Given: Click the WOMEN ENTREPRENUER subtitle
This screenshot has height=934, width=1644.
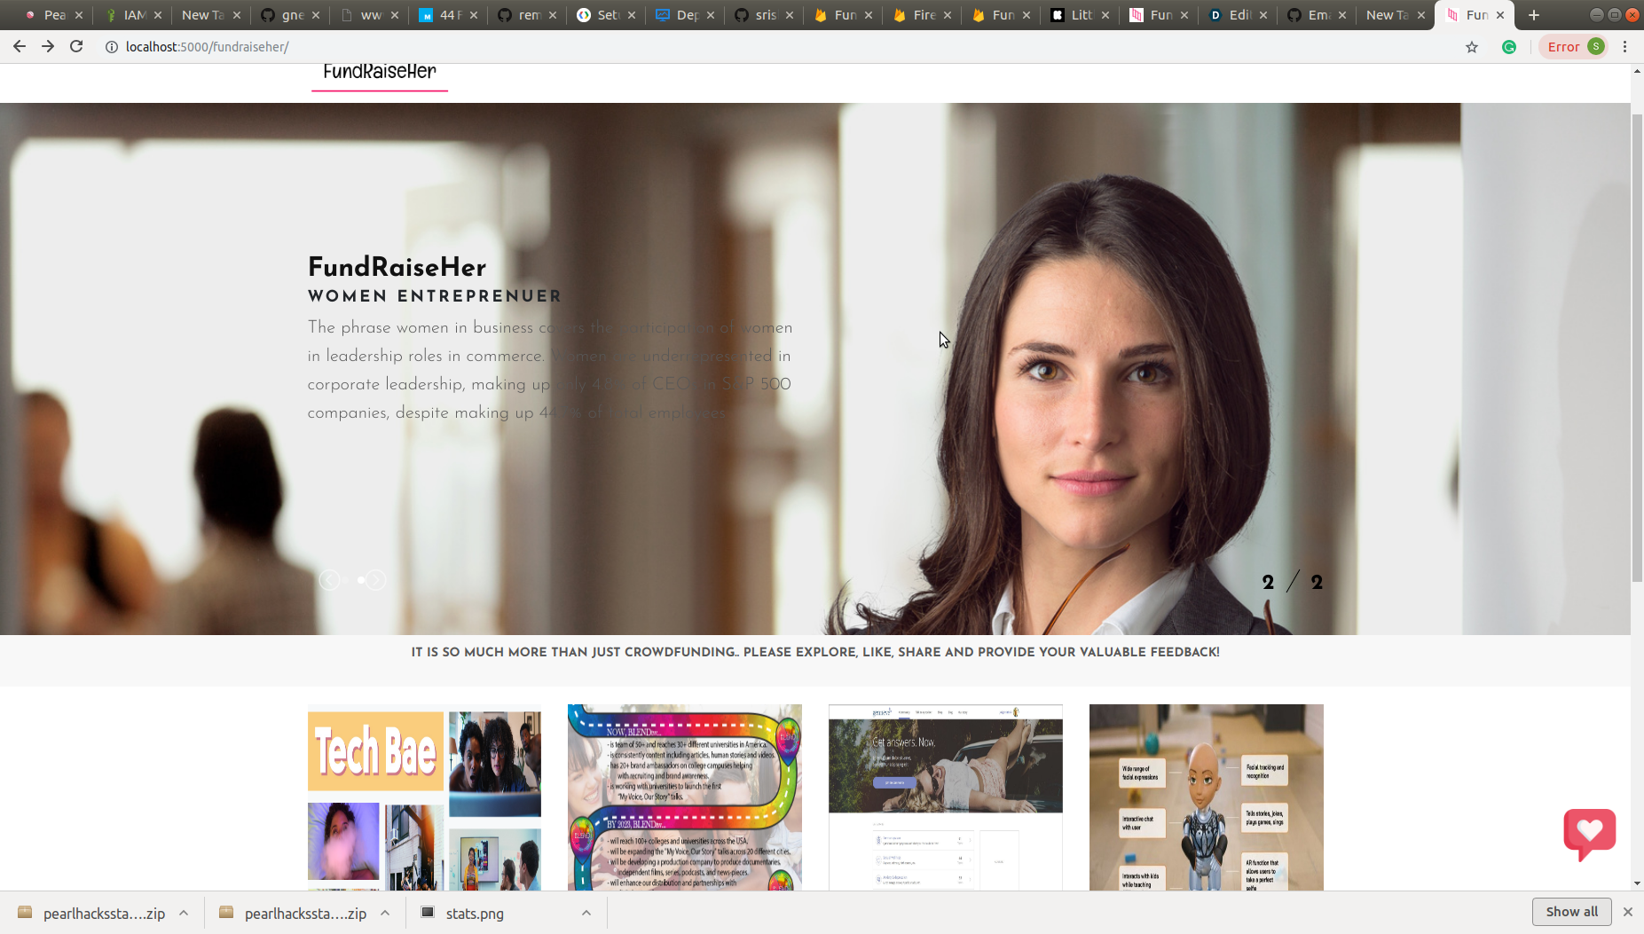Looking at the screenshot, I should pyautogui.click(x=435, y=296).
